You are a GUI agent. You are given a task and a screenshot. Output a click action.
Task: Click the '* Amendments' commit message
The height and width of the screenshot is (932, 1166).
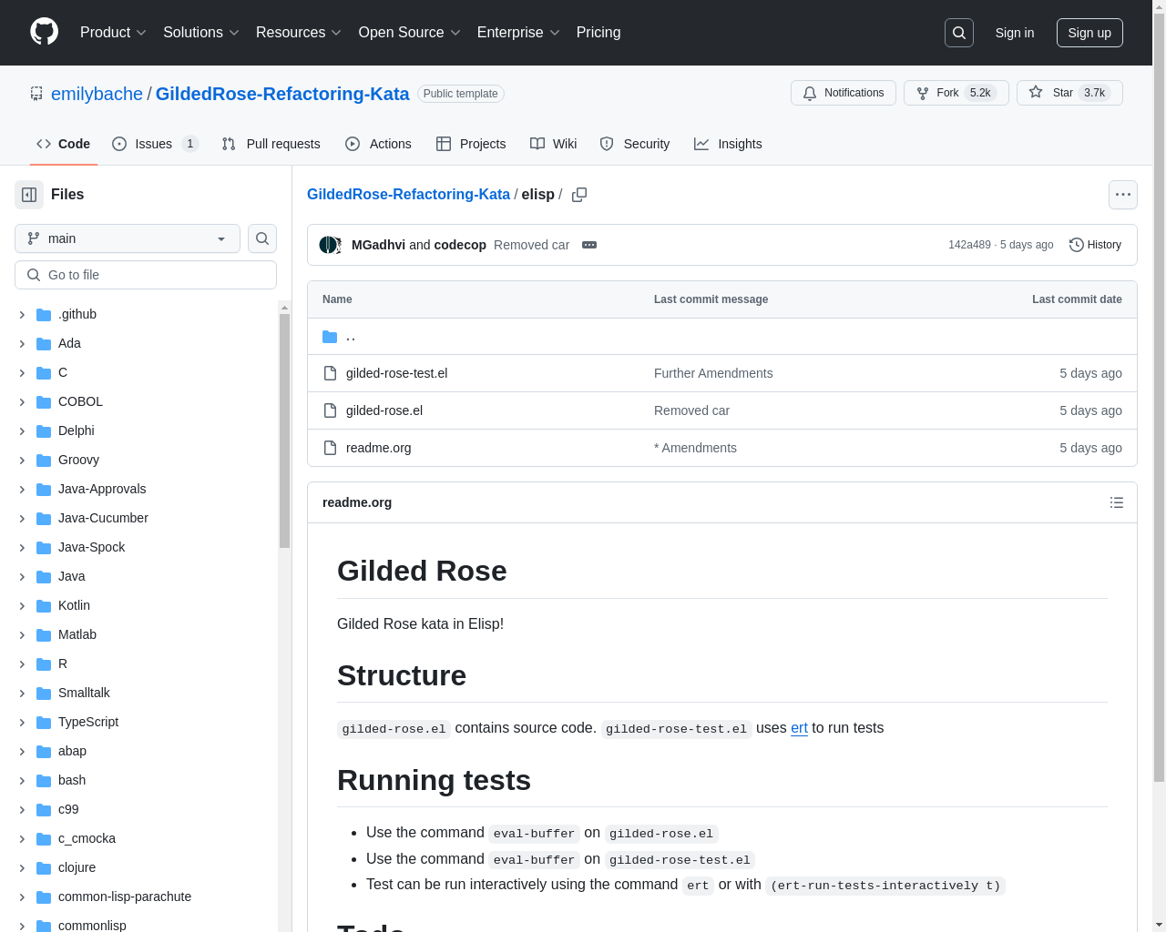pos(695,448)
